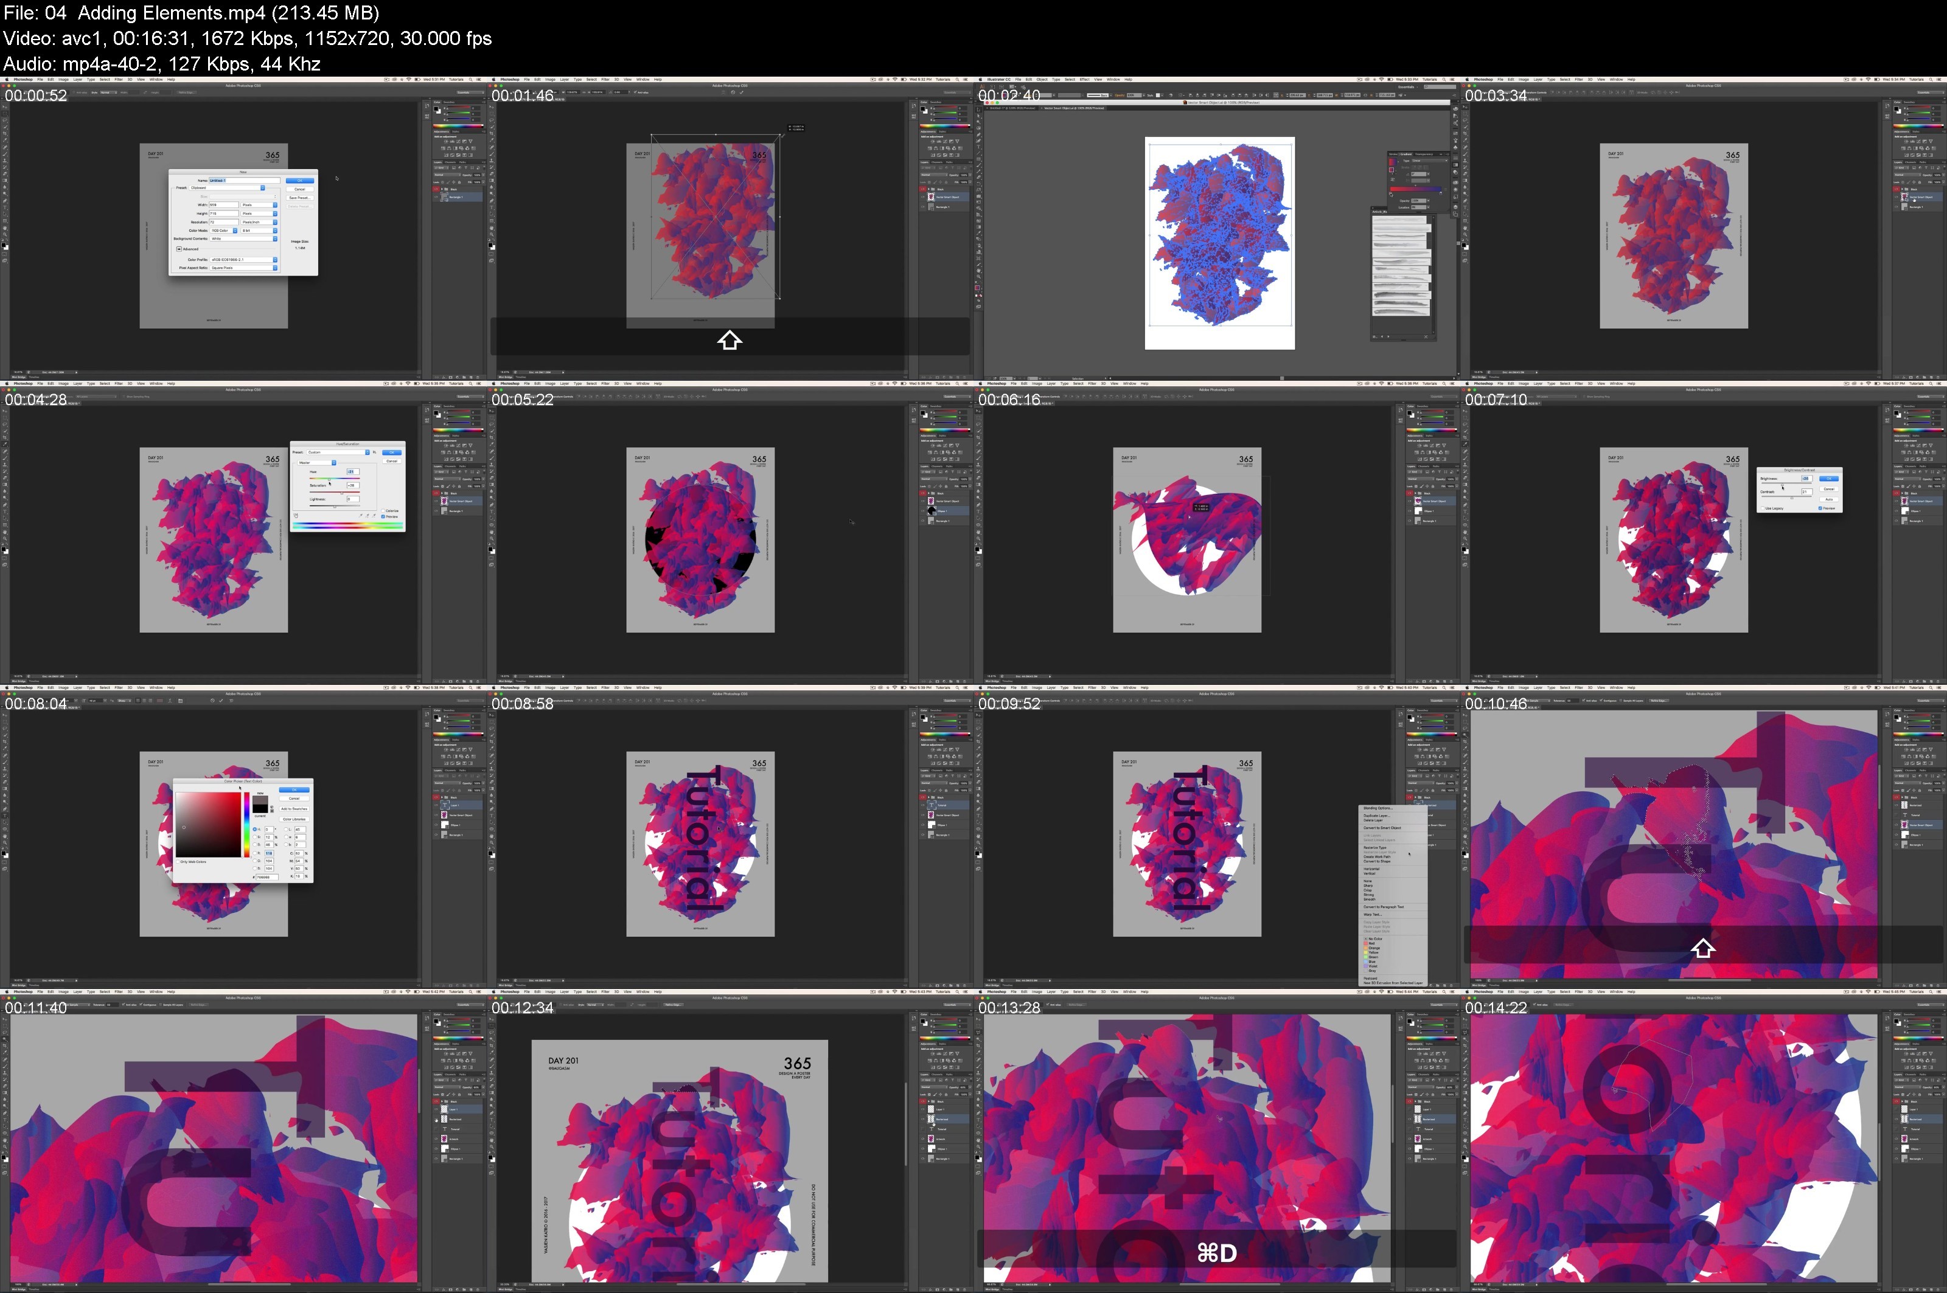1947x1293 pixels.
Task: Select Eyedropper tool in 00:08:04 frame toolbar
Action: click(x=5, y=749)
